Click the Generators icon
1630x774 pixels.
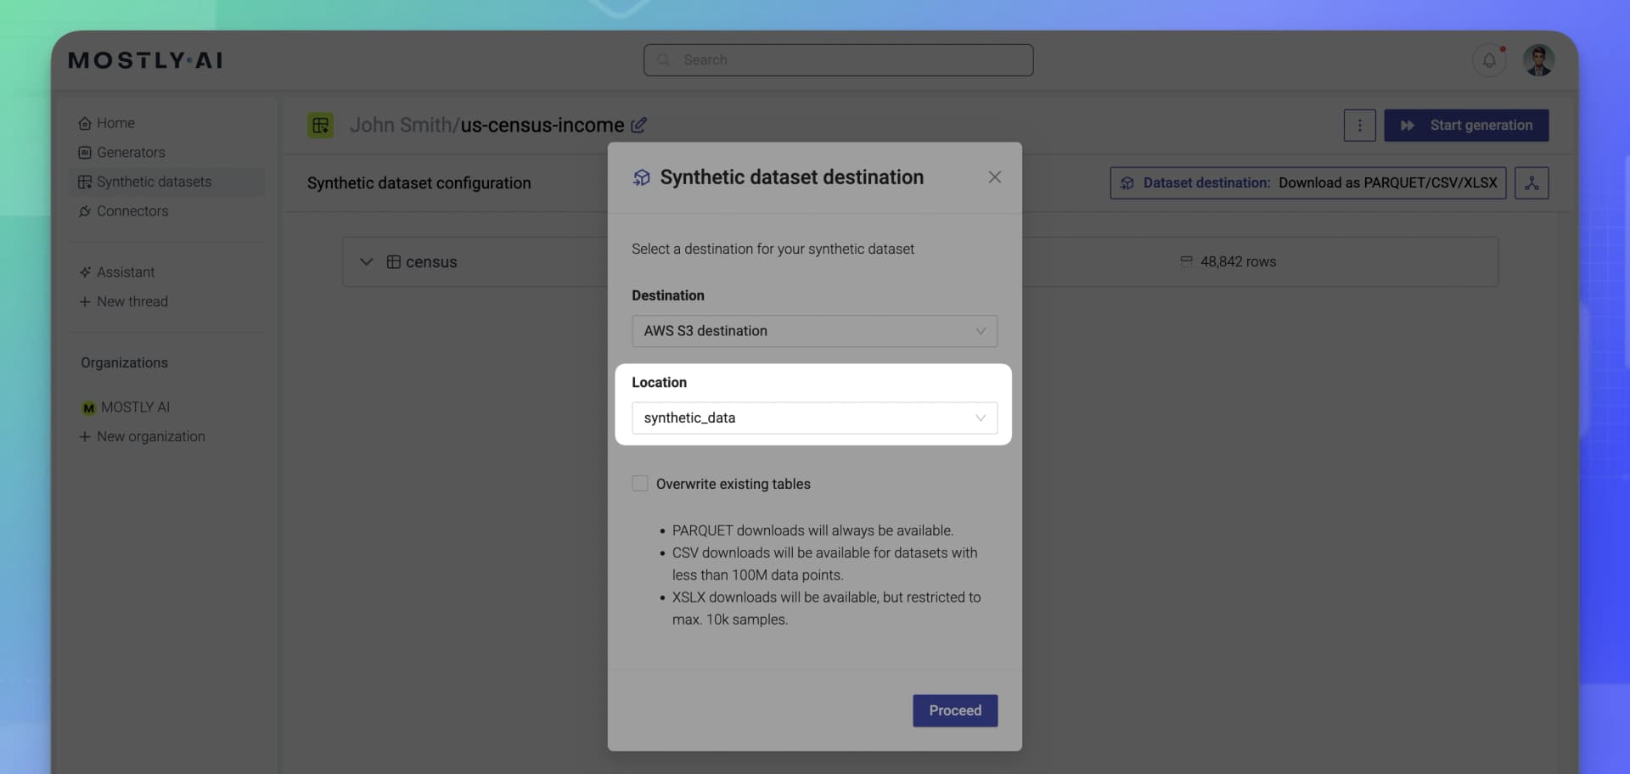pos(85,153)
